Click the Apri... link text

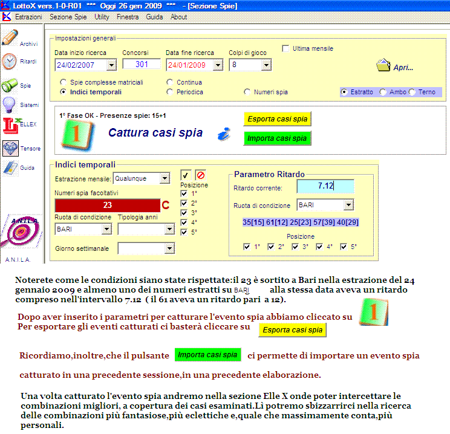coord(403,68)
